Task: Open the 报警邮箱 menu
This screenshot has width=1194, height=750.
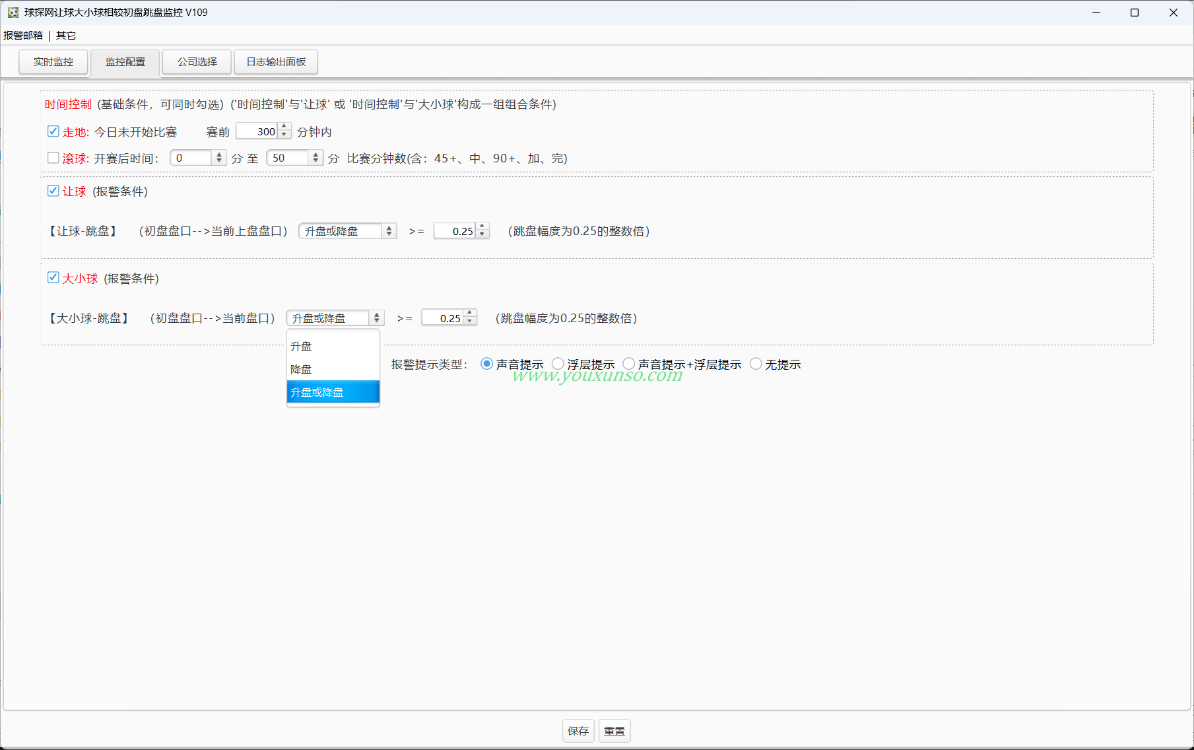Action: click(23, 36)
